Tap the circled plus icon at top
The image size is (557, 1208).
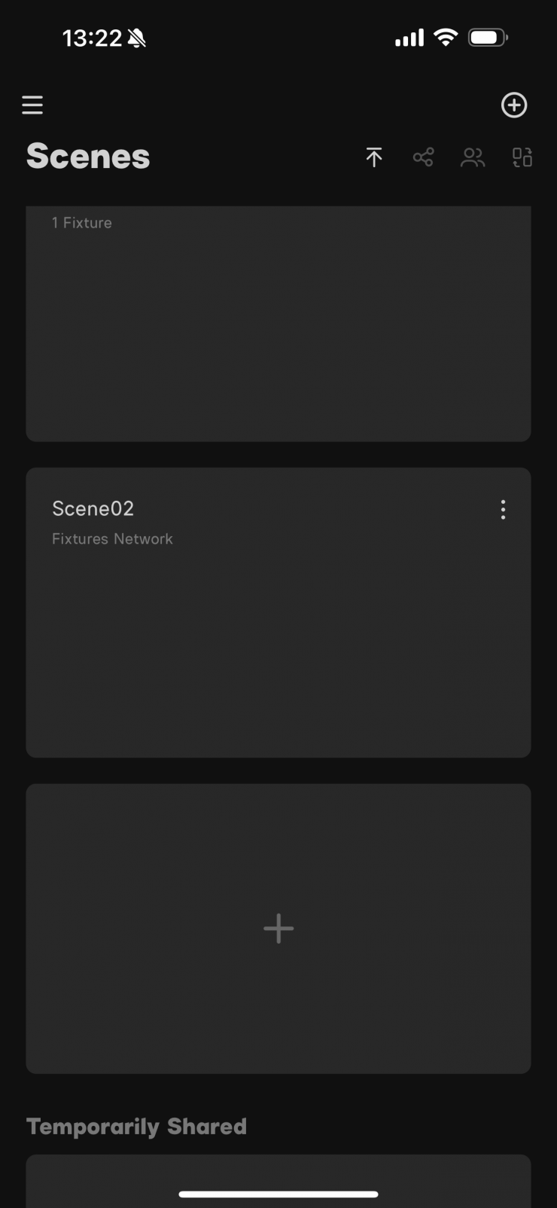(514, 105)
